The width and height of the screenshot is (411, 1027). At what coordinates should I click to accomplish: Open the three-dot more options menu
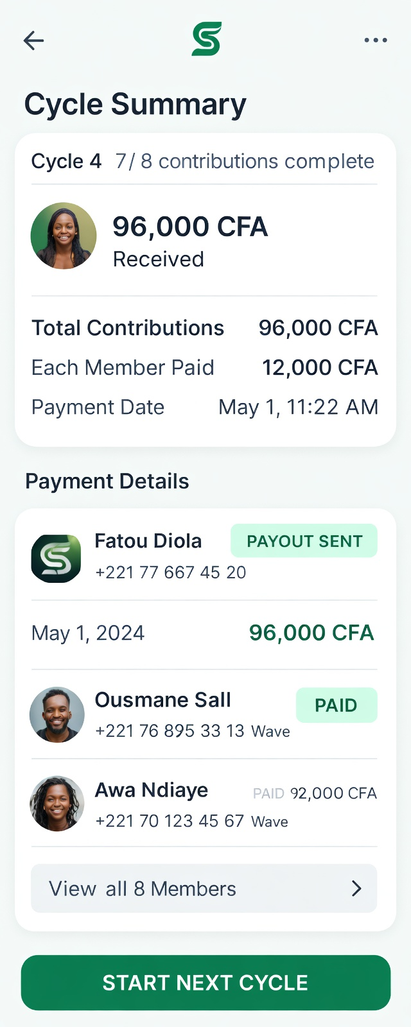pyautogui.click(x=376, y=40)
